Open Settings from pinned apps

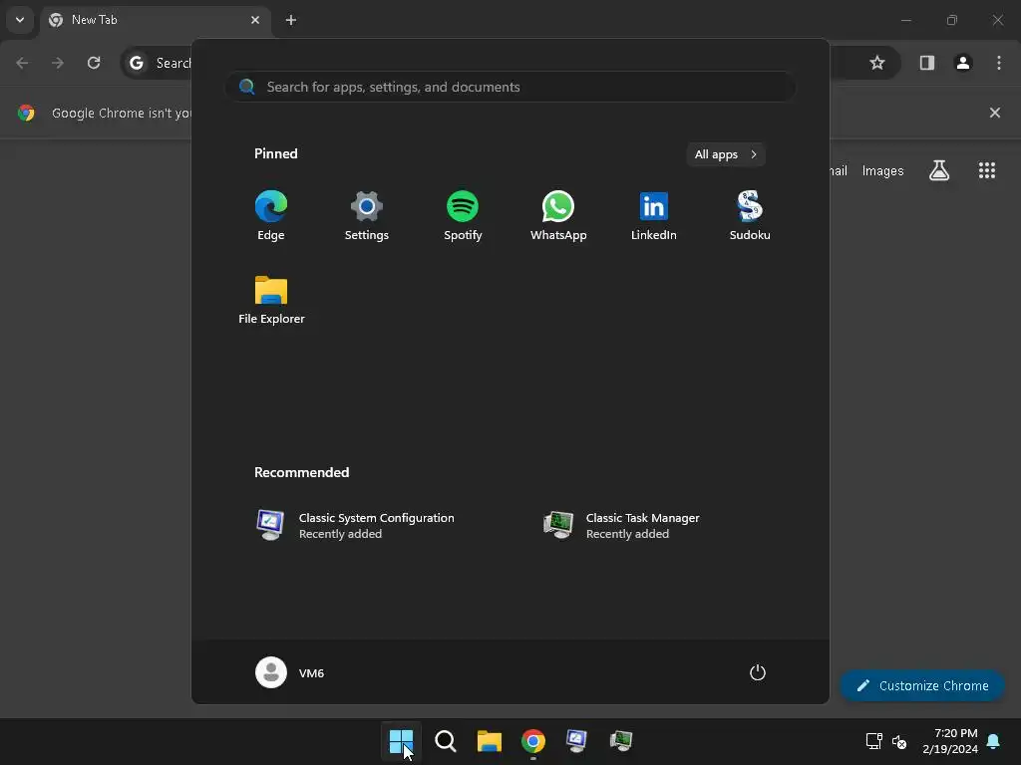tap(367, 216)
